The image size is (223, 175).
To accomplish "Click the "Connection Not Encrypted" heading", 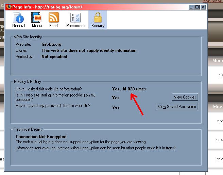I will click(41, 137).
